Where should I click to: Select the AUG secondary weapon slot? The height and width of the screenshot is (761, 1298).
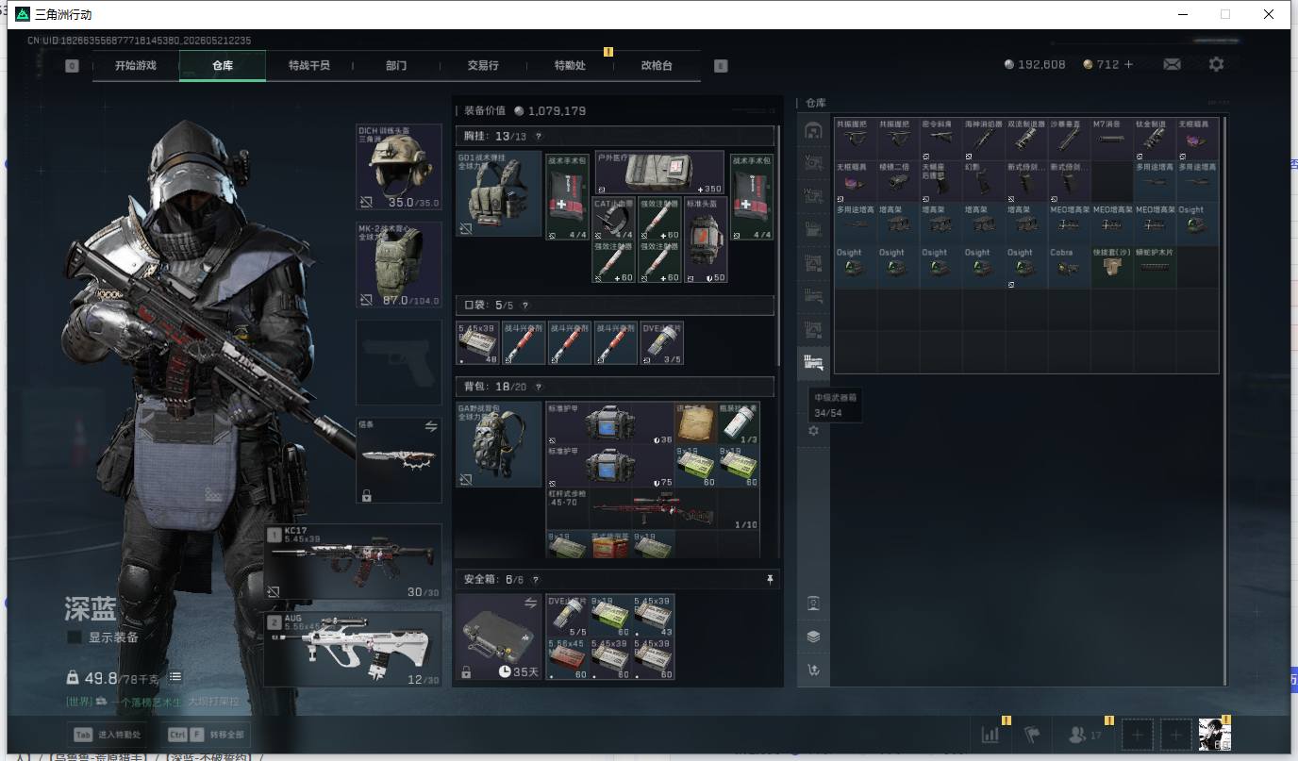(353, 649)
